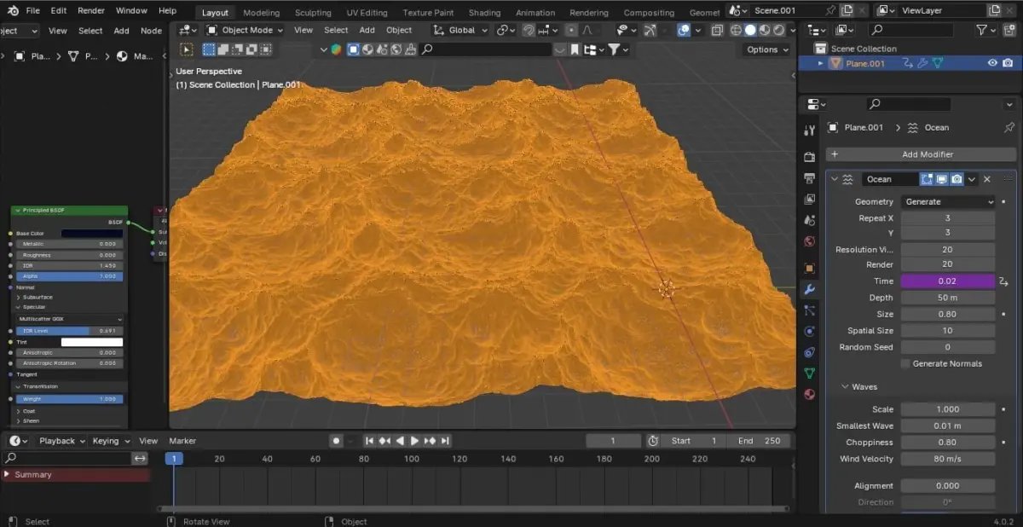
Task: Click the outliner new collection icon
Action: [x=1009, y=30]
